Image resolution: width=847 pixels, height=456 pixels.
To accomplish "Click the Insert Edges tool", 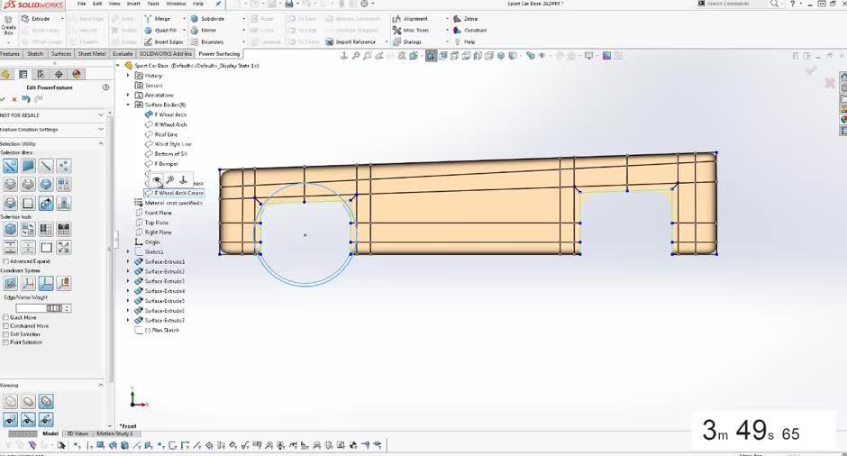I will 168,41.
